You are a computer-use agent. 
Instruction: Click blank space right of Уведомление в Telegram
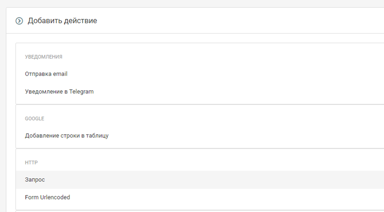(237, 91)
